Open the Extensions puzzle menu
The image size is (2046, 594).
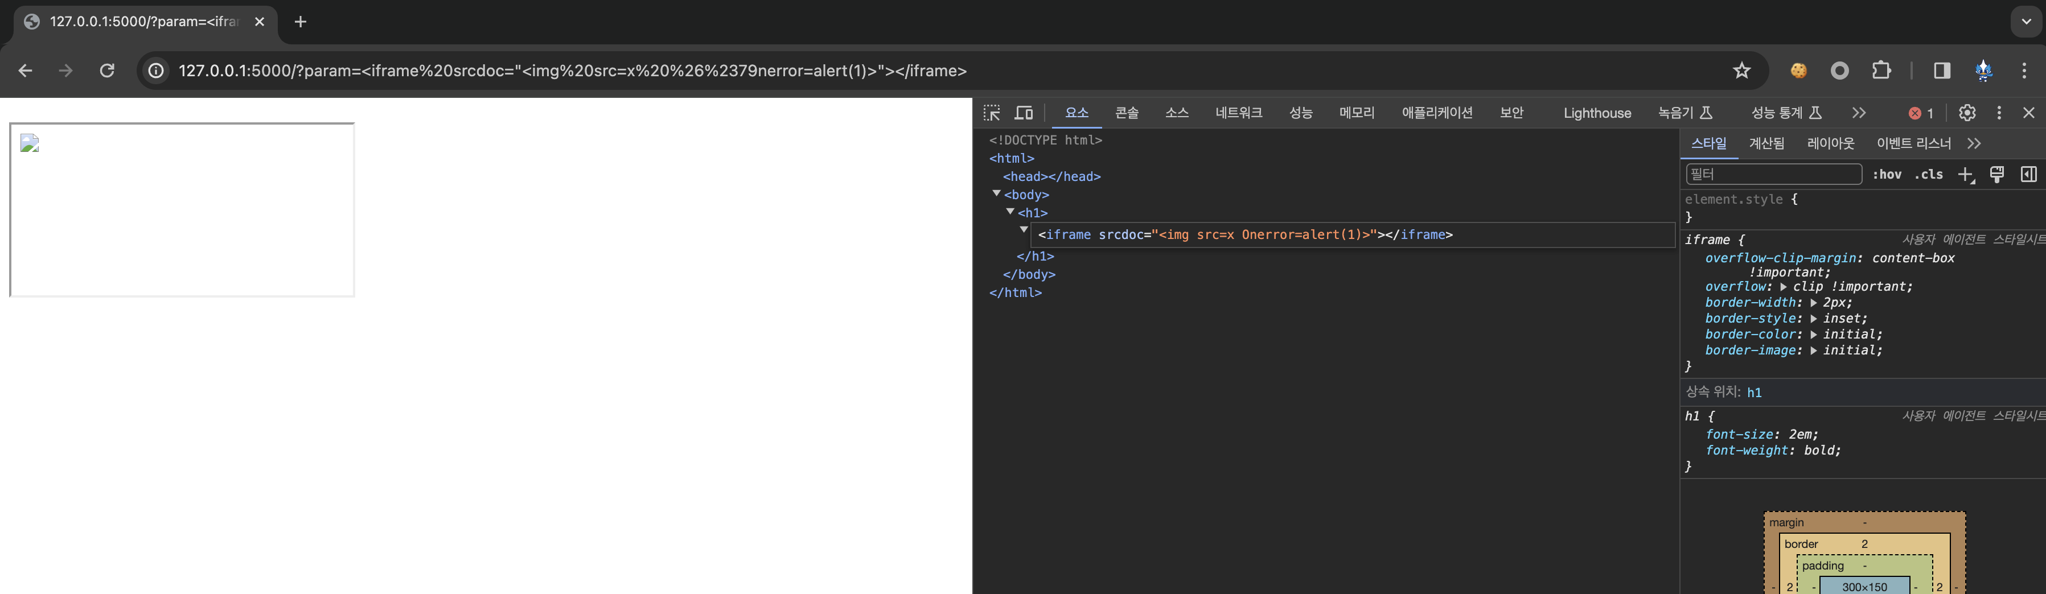[x=1881, y=71]
